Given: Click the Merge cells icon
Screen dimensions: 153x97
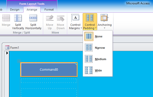Looking at the screenshot, I should [6, 18].
